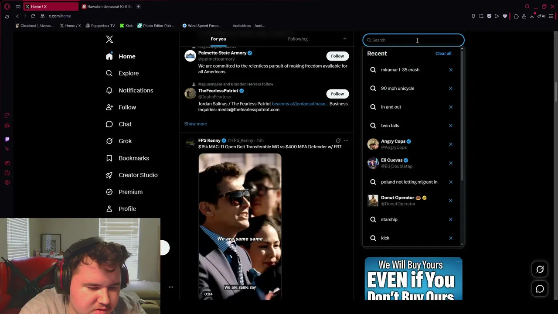Open Opera sidebar settings gear
Screen dimensions: 558x314
pyautogui.click(x=7, y=183)
